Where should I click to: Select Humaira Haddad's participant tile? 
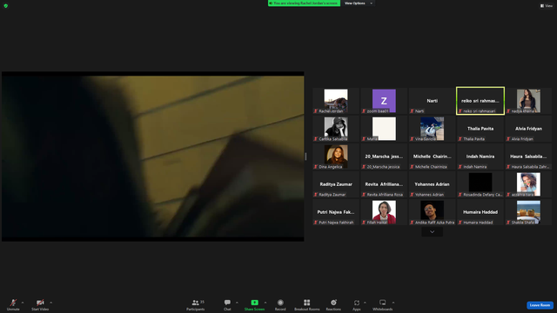point(480,212)
